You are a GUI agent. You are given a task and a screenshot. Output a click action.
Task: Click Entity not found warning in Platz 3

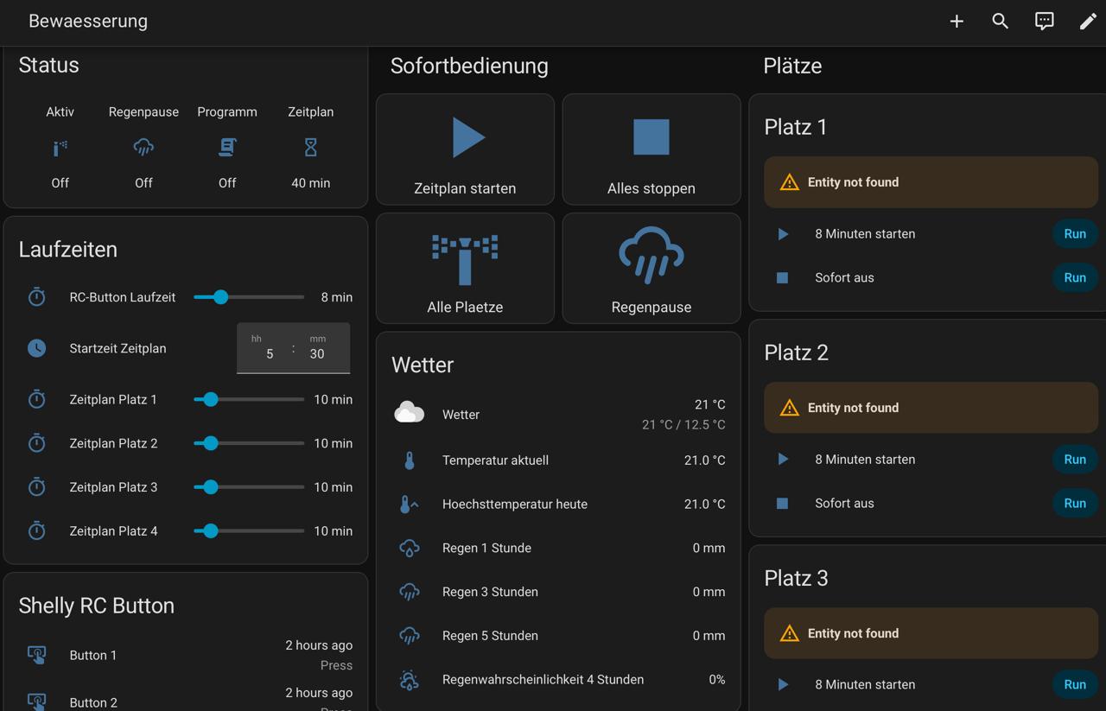pos(931,633)
